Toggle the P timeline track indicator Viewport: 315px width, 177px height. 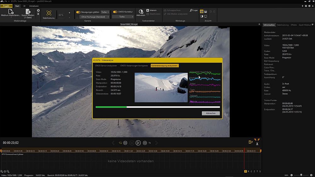(245, 171)
